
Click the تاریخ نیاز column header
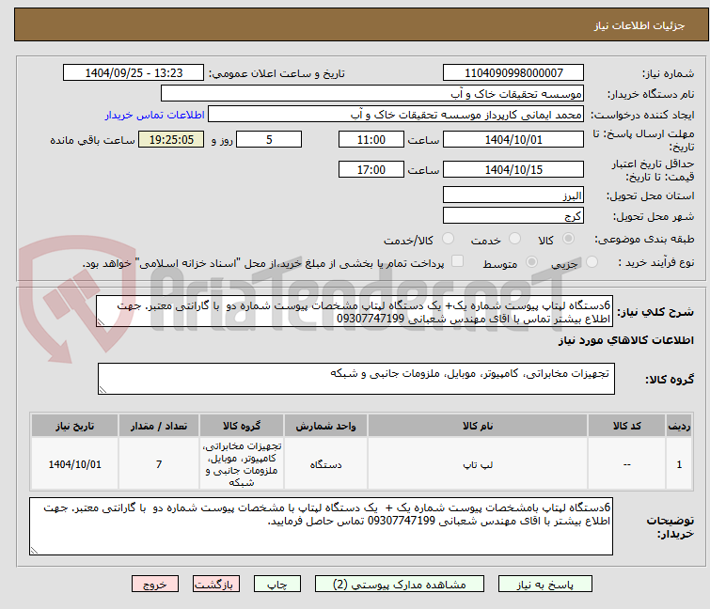[x=74, y=426]
